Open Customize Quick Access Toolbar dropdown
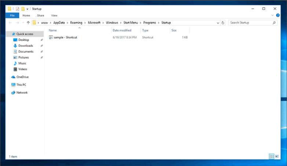Image resolution: width=287 pixels, height=166 pixels. click(28, 9)
